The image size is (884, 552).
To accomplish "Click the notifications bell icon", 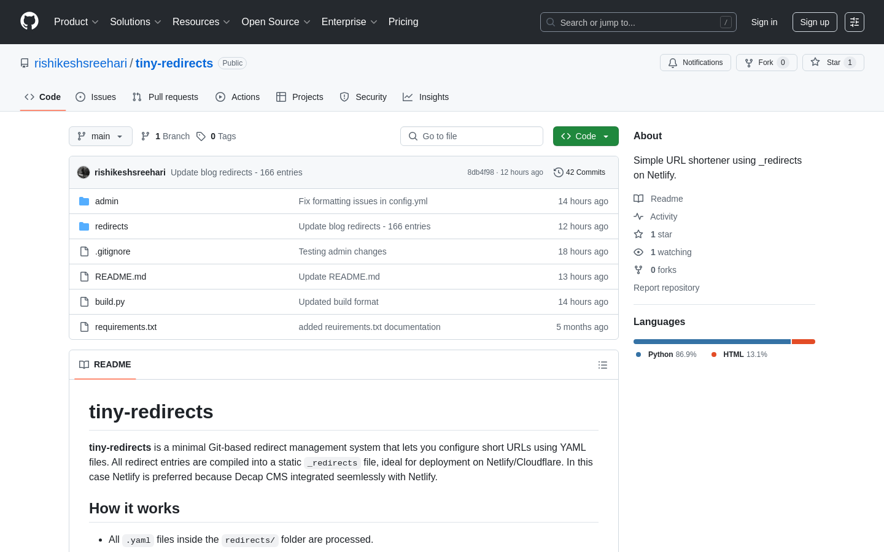I will [673, 63].
